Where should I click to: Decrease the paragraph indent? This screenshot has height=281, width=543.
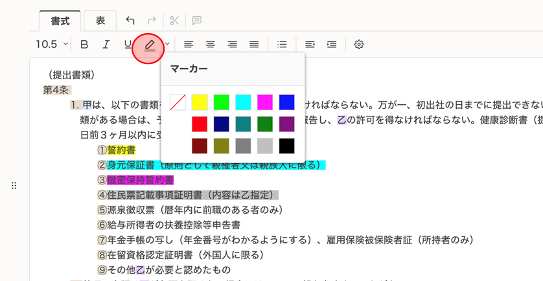[310, 45]
